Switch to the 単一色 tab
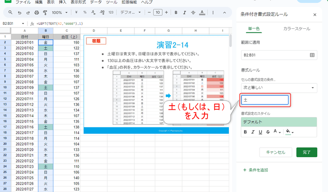Viewport: 328px width, 192px height. tap(254, 28)
